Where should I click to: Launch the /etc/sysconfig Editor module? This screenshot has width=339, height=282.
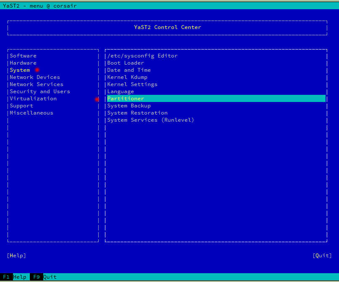pos(142,56)
